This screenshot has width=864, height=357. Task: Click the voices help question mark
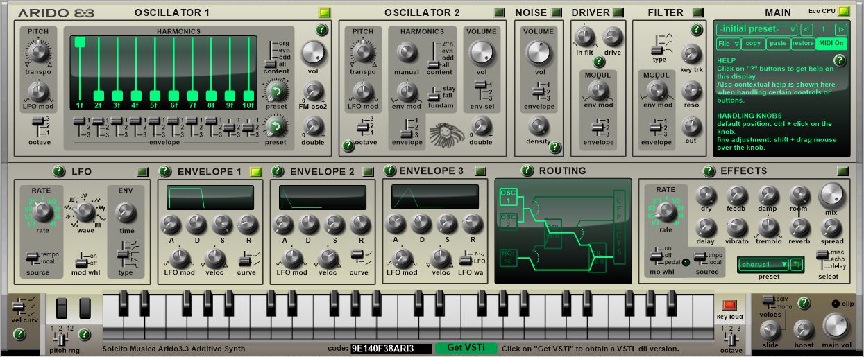click(804, 303)
